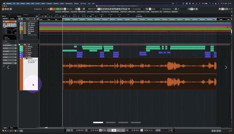234x134 pixels.
Task: Click the tempo value 120.000 field
Action: pos(146,130)
